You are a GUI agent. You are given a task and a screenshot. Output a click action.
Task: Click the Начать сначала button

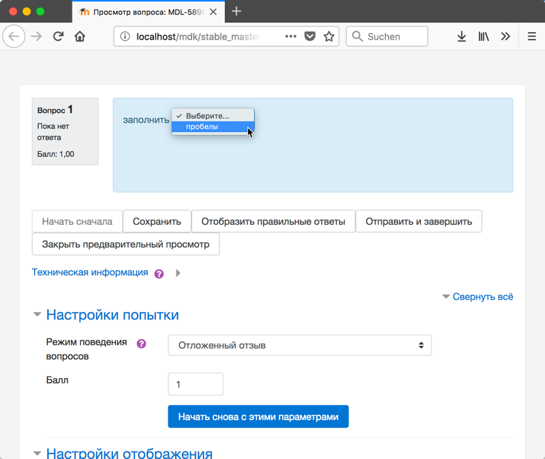77,221
